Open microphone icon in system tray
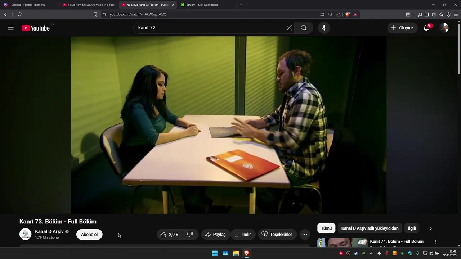 (x=417, y=253)
